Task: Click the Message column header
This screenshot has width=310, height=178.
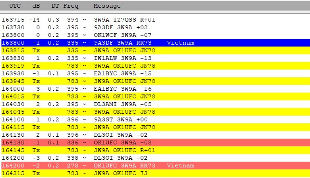Action: (x=107, y=6)
